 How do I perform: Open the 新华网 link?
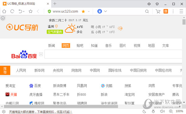tap(39, 70)
